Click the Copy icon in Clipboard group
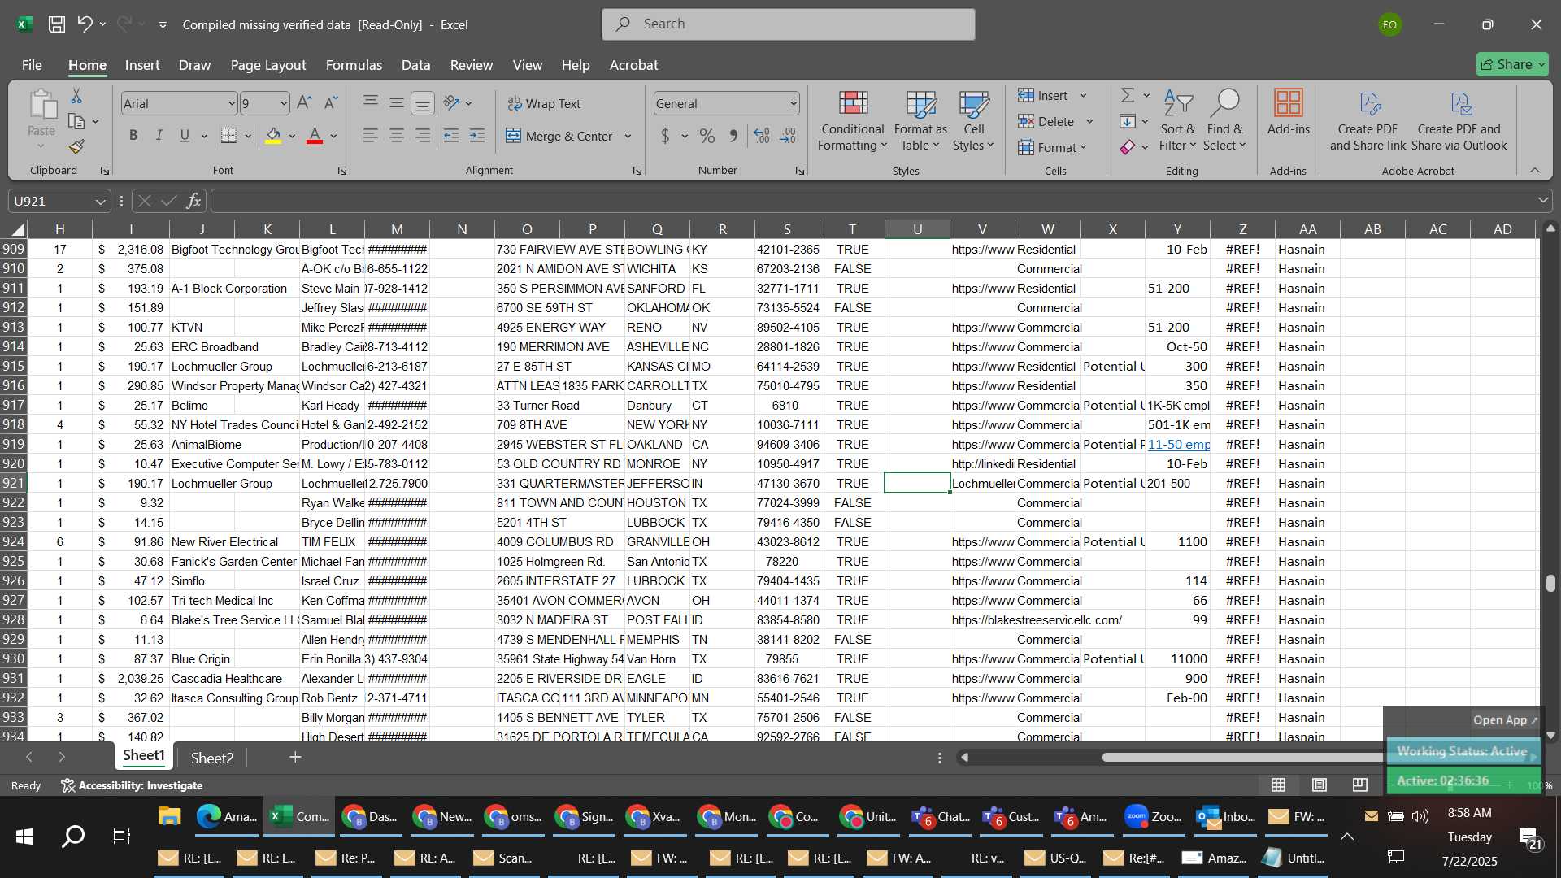Image resolution: width=1561 pixels, height=878 pixels. tap(76, 122)
